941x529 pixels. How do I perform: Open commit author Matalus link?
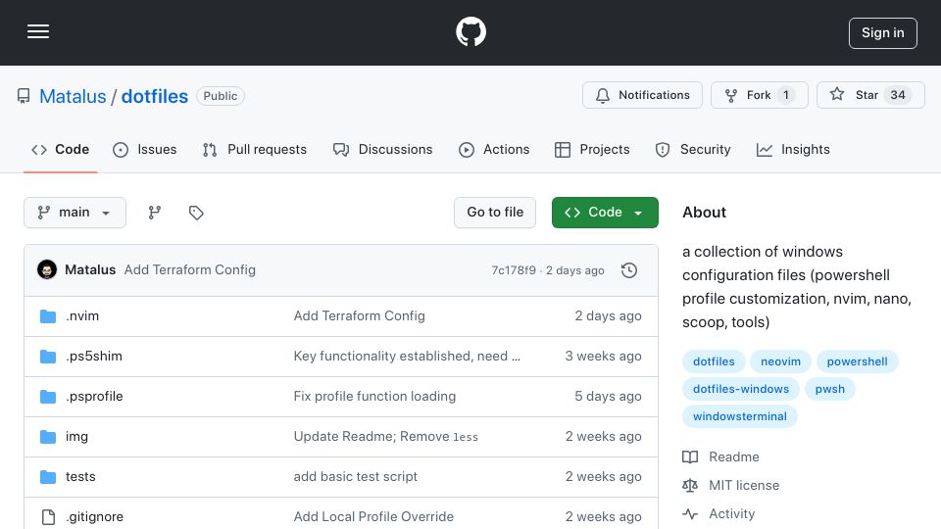pos(90,270)
